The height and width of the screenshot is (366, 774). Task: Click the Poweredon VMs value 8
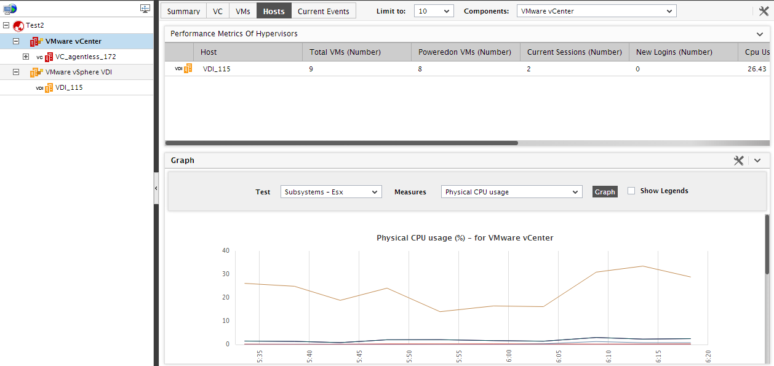pyautogui.click(x=420, y=69)
